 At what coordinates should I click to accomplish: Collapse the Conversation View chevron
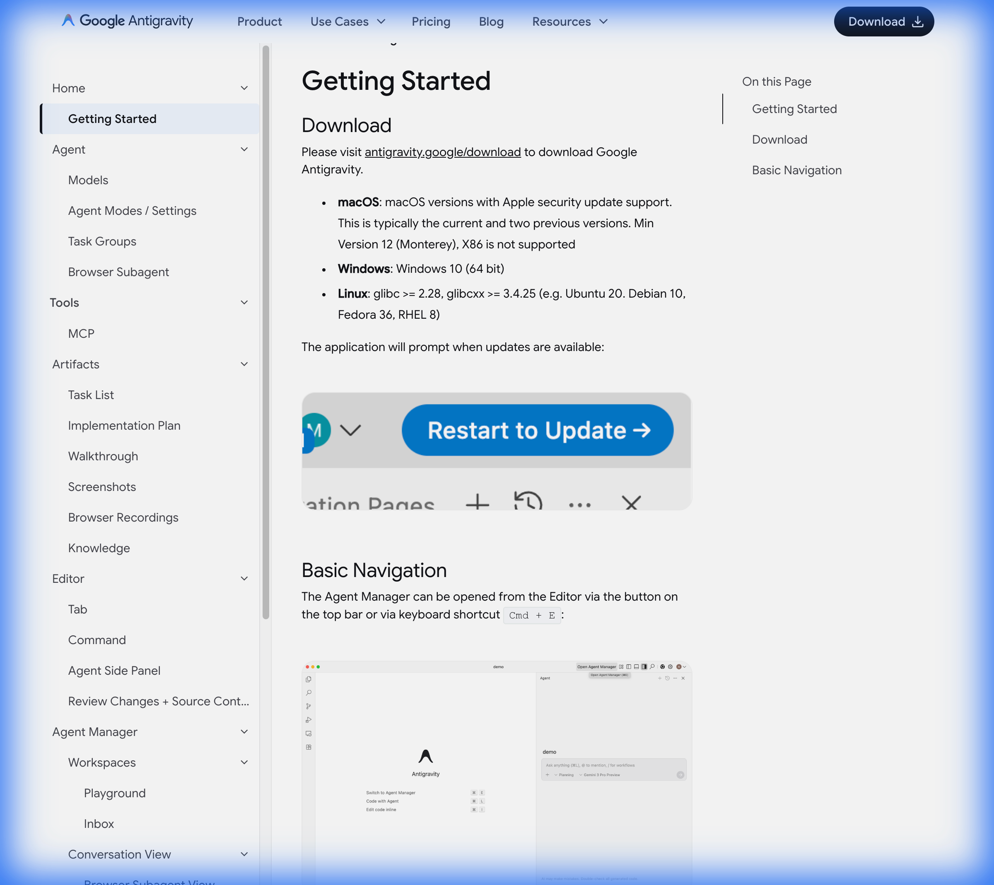[244, 854]
